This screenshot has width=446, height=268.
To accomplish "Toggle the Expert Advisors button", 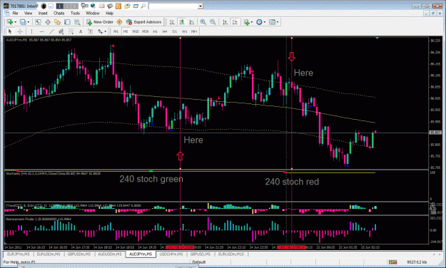I will tap(144, 22).
